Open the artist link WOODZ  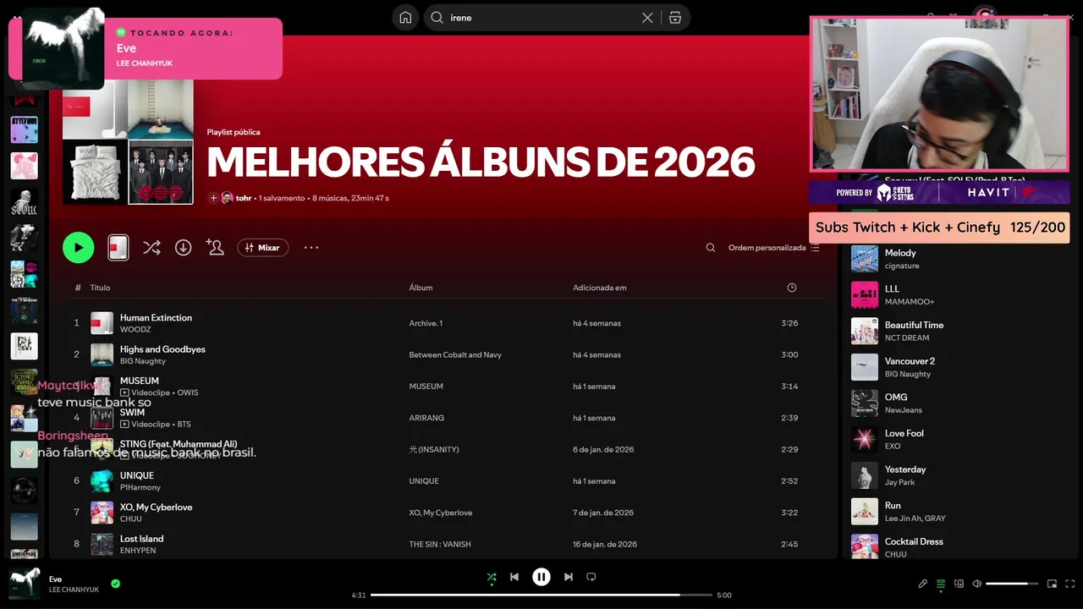pos(135,330)
